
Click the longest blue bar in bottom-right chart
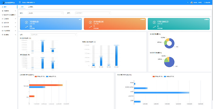[x=162, y=92]
